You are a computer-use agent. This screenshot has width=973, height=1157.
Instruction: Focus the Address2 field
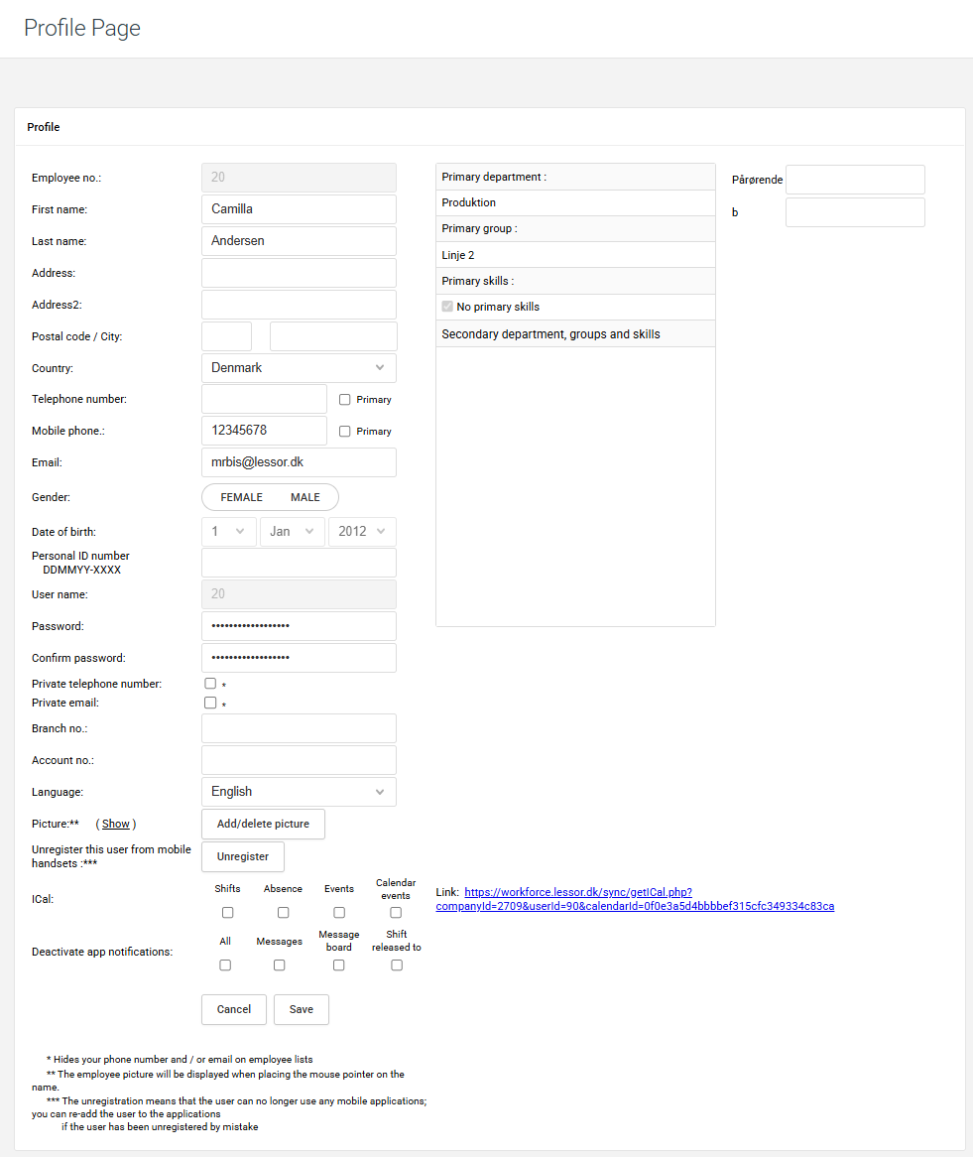point(299,304)
